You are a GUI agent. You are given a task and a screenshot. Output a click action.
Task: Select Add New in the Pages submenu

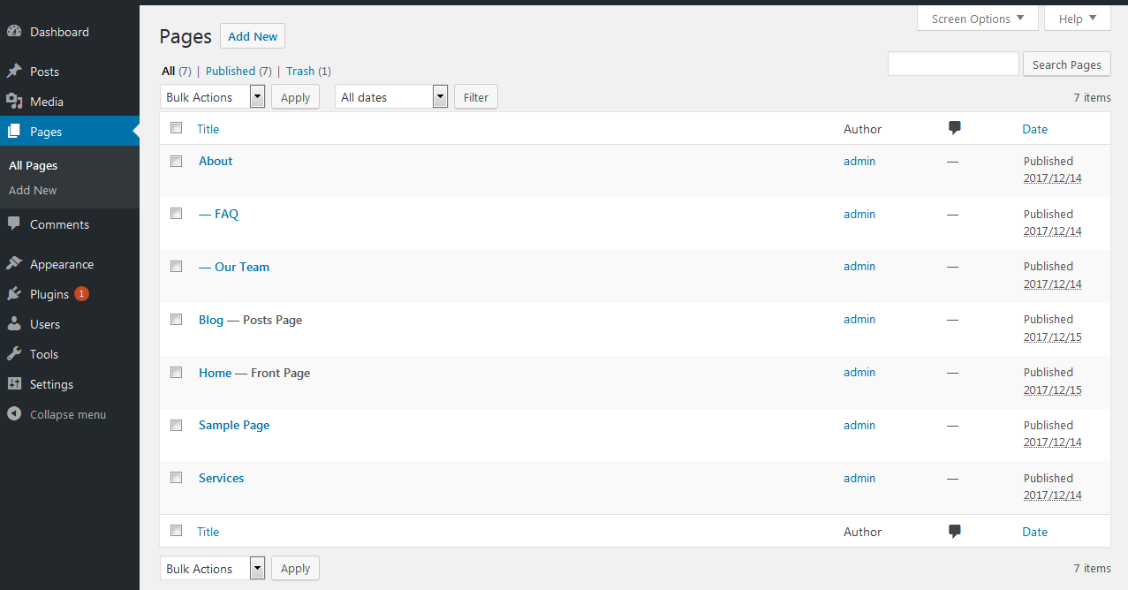33,190
